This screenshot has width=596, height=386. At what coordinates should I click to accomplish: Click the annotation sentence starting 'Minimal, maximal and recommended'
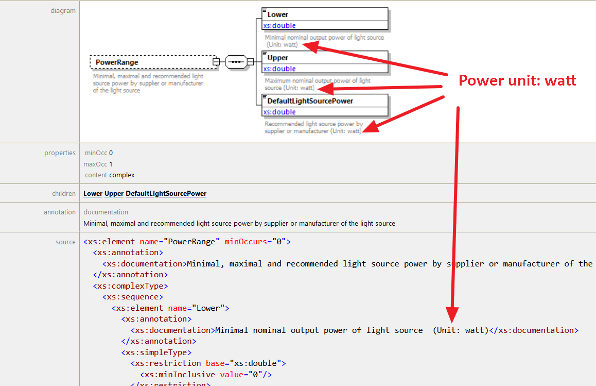click(239, 224)
